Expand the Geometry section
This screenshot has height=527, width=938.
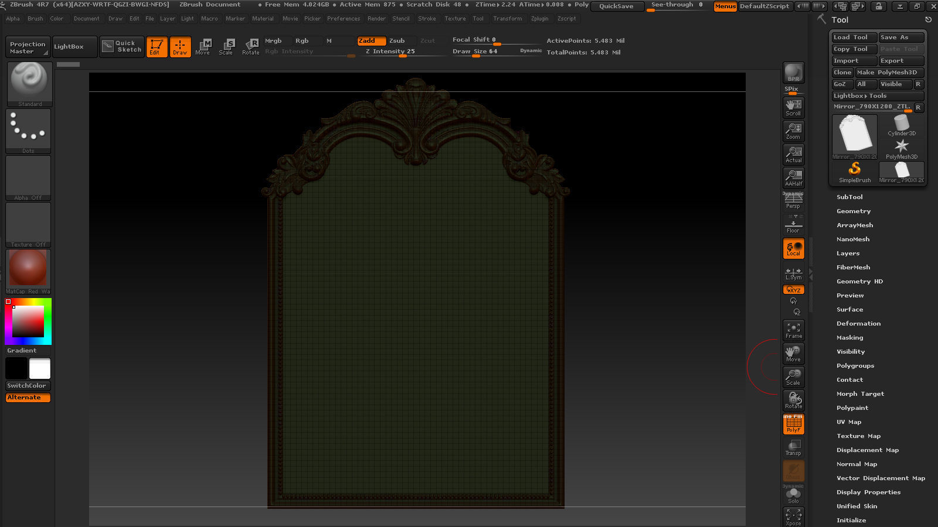[854, 211]
